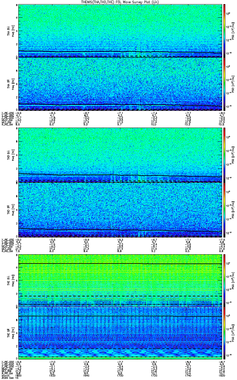Click the black line near 6.5 Hz in THE B⊥

120,263
